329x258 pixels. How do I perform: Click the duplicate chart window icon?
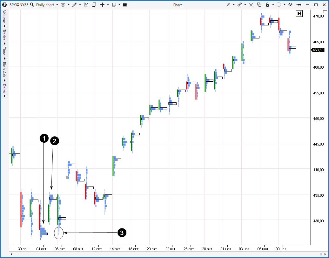[259, 5]
